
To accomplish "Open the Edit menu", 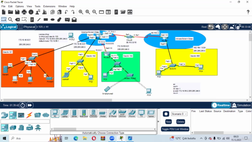I will [x=10, y=6].
